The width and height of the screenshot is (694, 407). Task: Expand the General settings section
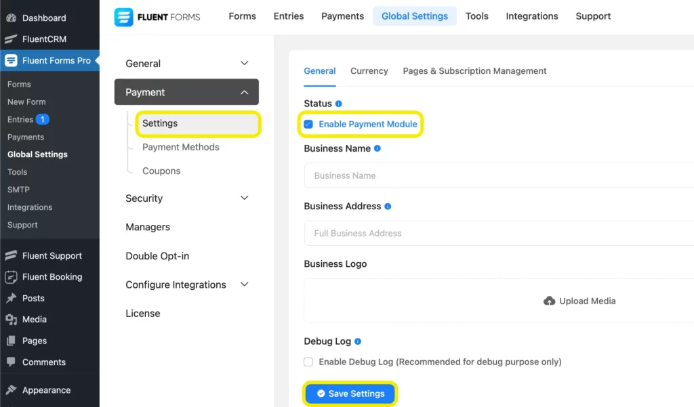[187, 63]
